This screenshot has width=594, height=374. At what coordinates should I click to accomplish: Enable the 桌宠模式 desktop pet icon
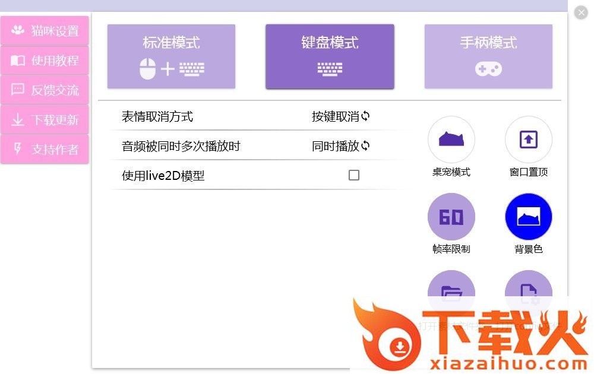tap(451, 140)
